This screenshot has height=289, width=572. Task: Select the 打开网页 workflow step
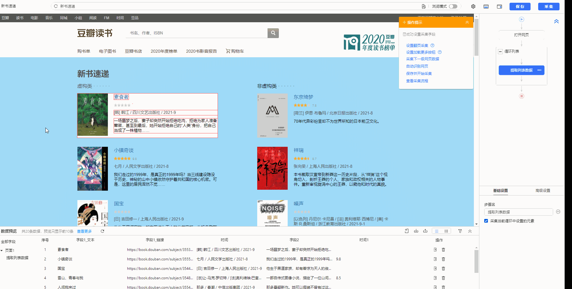[x=521, y=35]
